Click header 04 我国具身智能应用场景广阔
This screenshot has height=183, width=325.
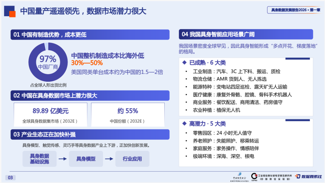point(246,34)
